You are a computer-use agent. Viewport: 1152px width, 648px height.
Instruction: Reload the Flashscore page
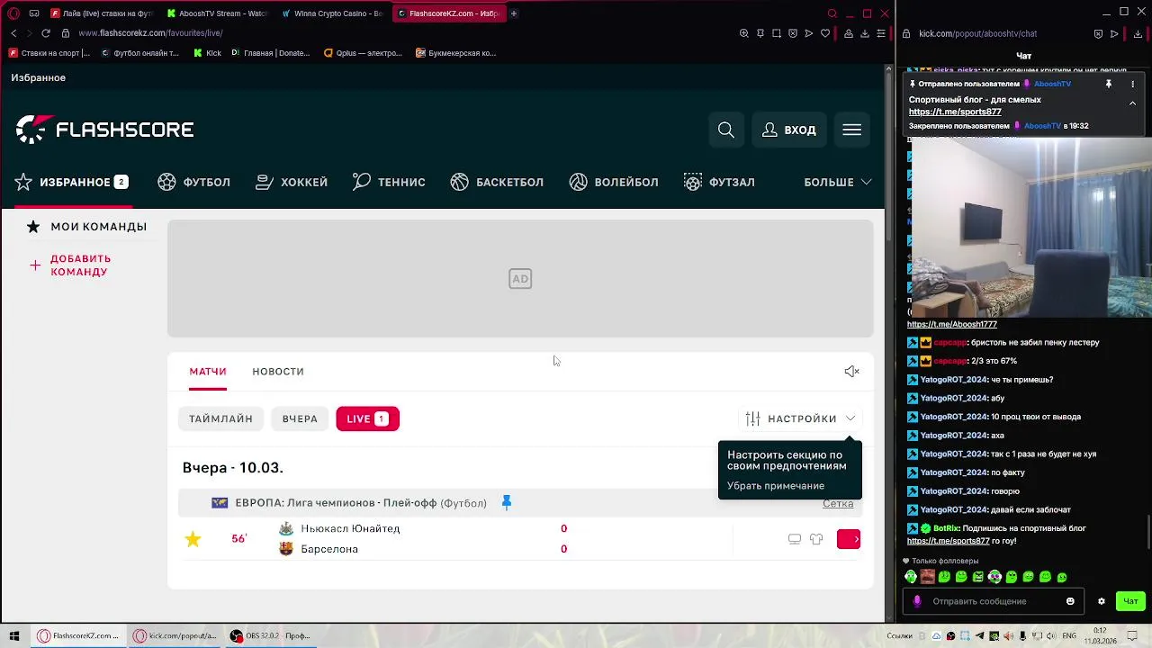click(46, 33)
